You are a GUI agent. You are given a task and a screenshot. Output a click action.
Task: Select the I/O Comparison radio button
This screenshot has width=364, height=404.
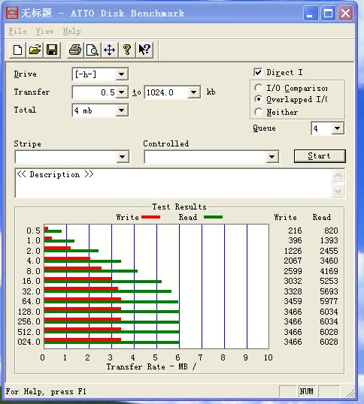(258, 88)
